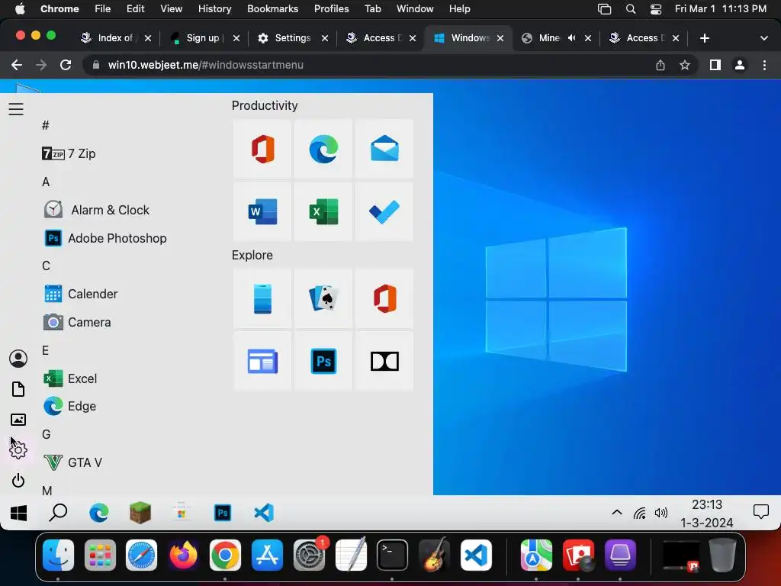Viewport: 781px width, 586px height.
Task: Show hidden tray icons chevron
Action: point(616,512)
